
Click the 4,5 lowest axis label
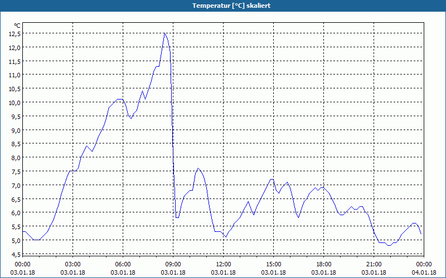click(17, 255)
